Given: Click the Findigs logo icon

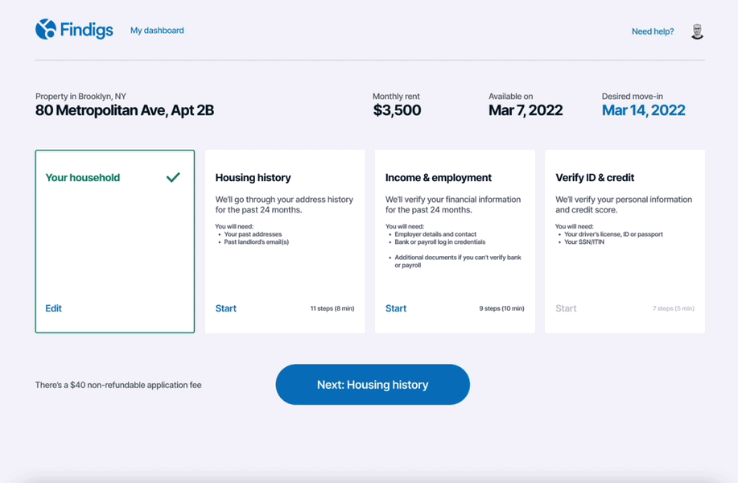Looking at the screenshot, I should (46, 30).
